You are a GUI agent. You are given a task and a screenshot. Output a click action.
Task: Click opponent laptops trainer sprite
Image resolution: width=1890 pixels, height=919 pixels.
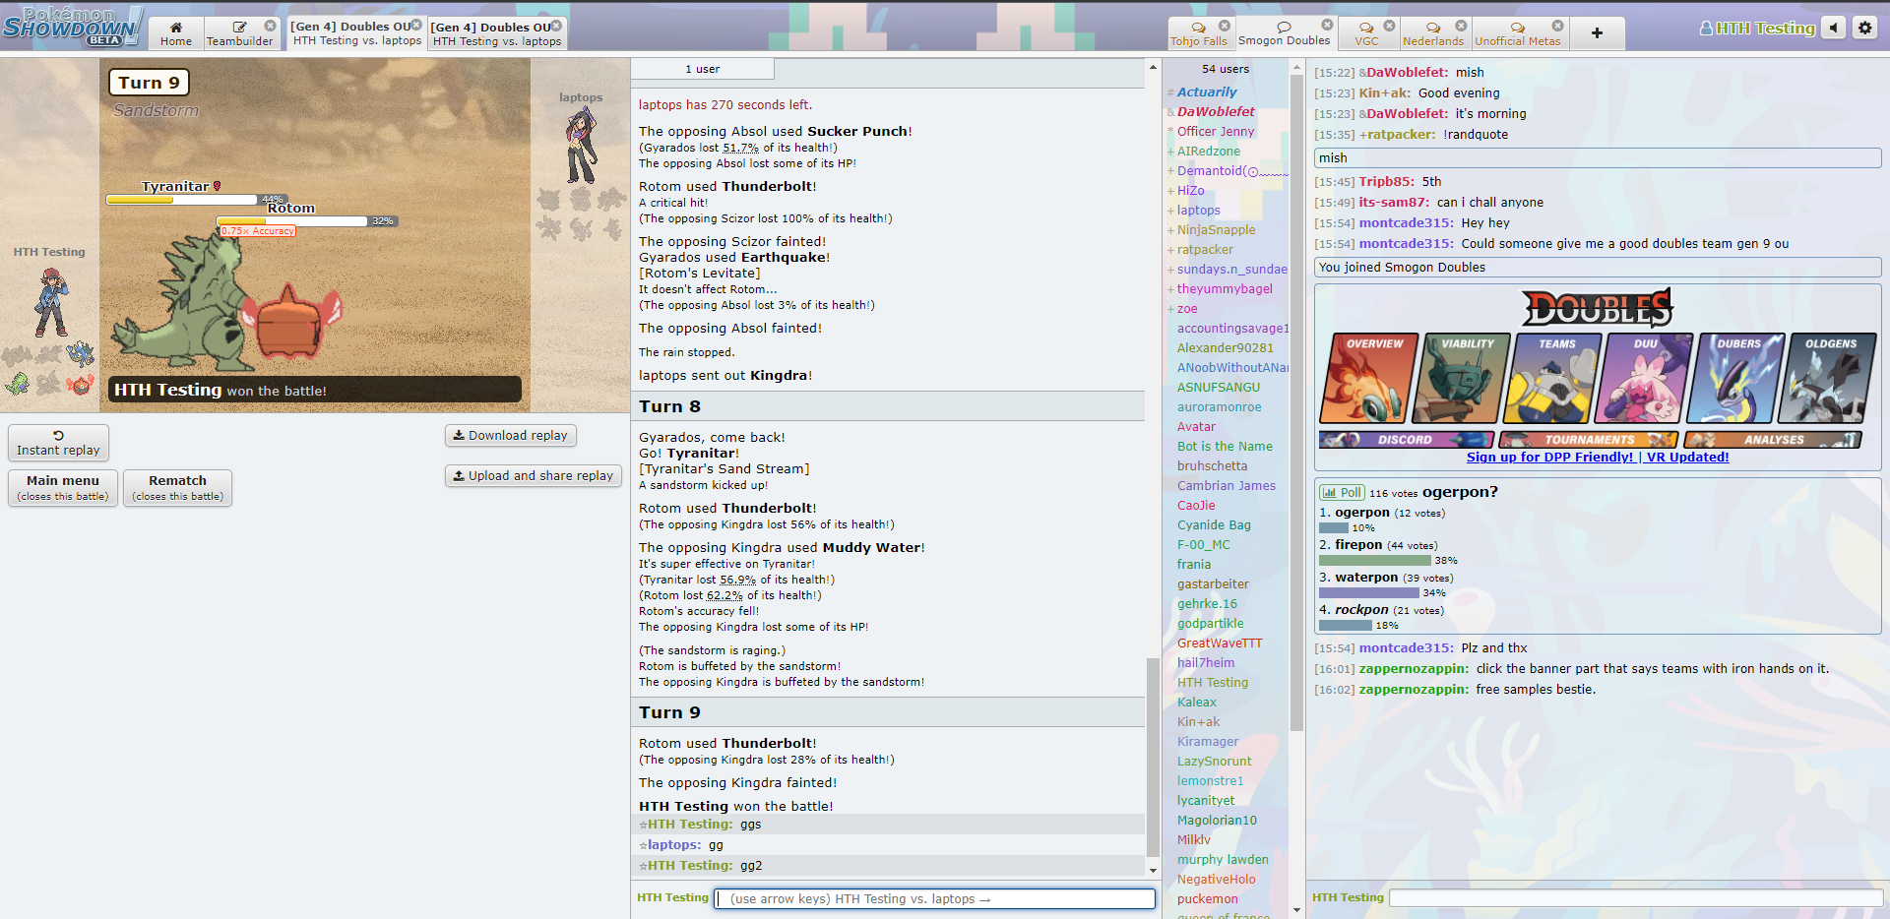tap(581, 146)
